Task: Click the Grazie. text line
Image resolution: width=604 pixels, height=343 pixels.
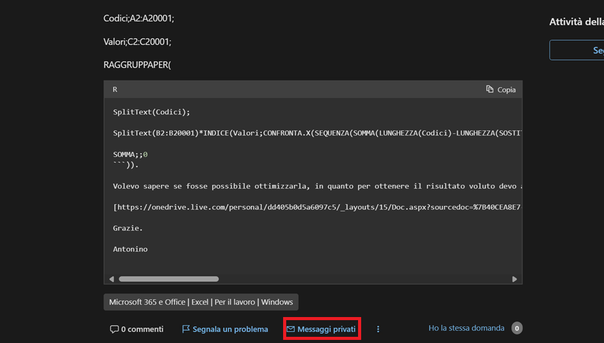Action: (x=128, y=228)
